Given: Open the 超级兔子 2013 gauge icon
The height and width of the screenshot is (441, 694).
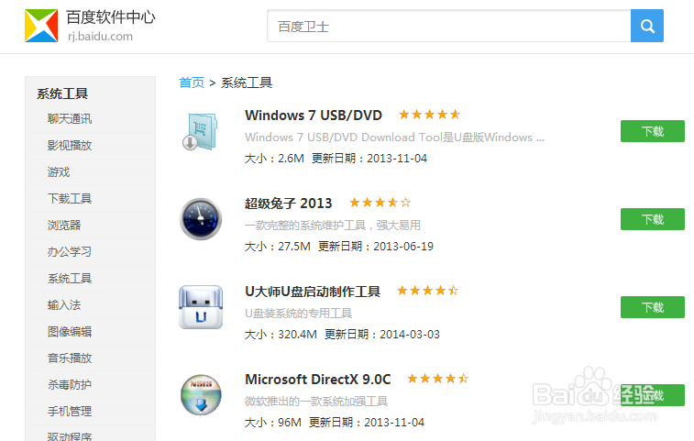Looking at the screenshot, I should (x=201, y=219).
